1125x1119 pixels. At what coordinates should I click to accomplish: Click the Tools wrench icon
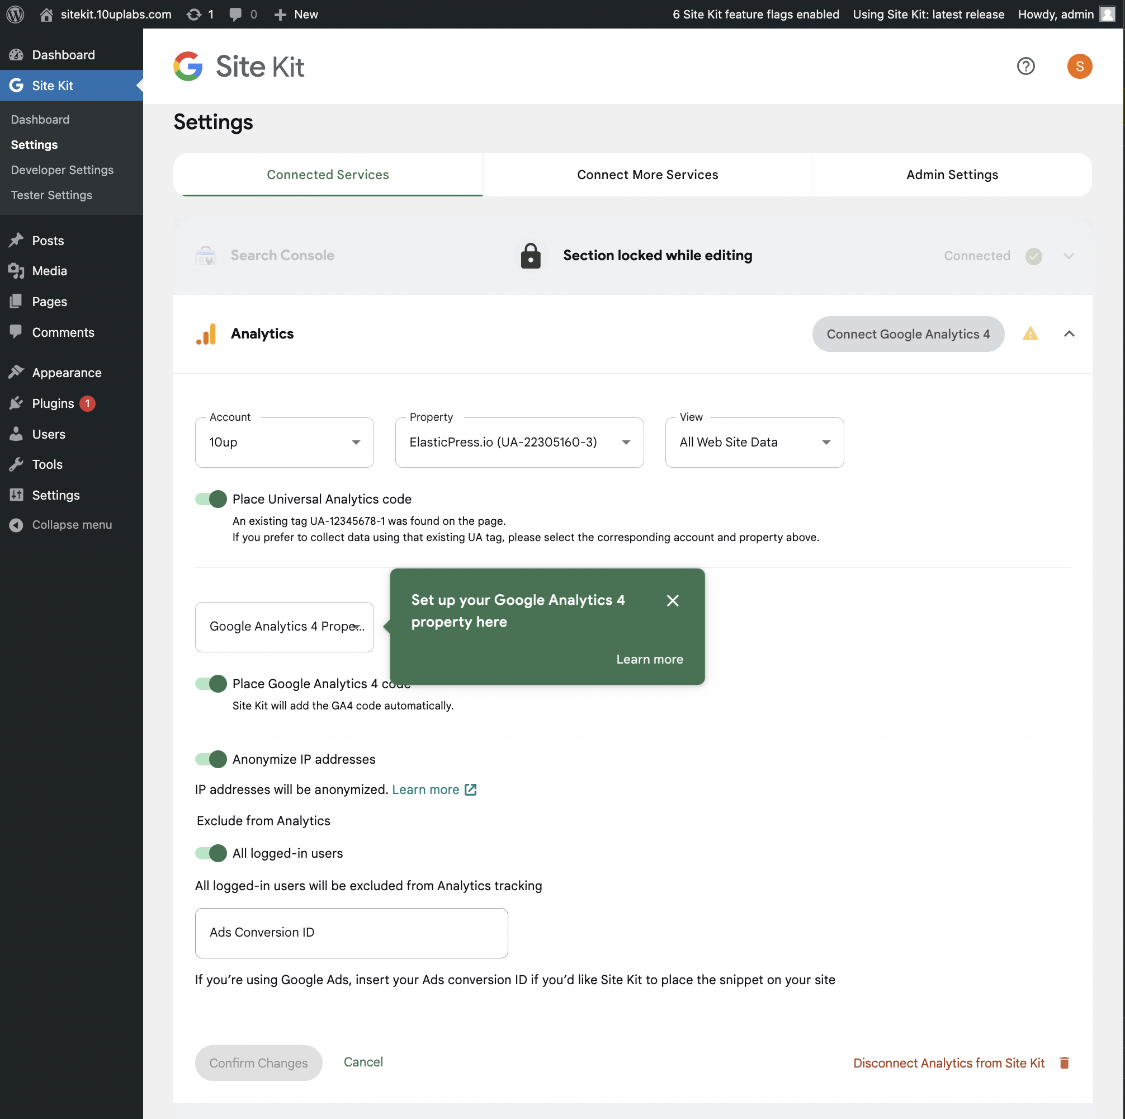tap(16, 464)
